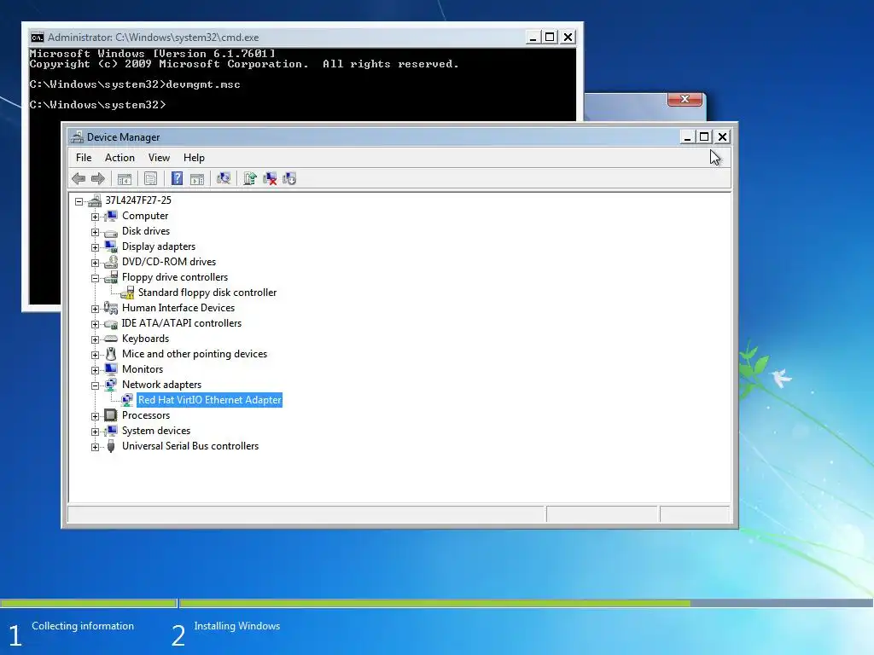Toggle the Show/Hide Console Tree toolbar icon
The width and height of the screenshot is (874, 655).
(x=125, y=179)
